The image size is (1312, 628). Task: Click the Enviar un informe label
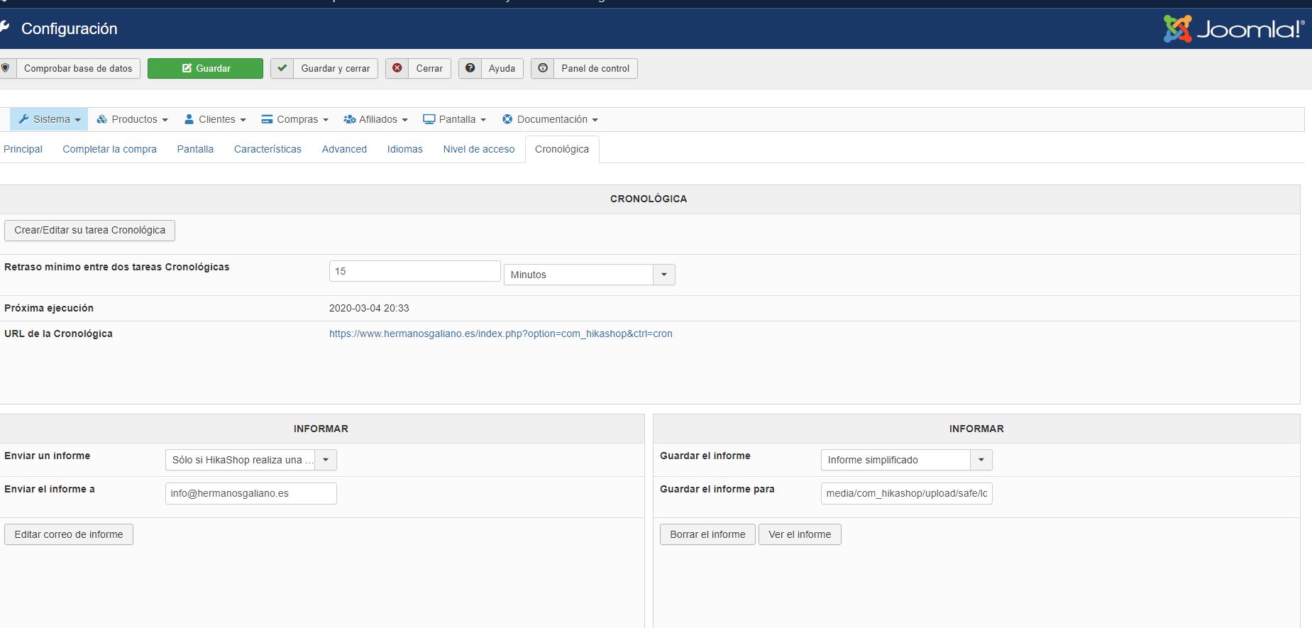48,456
